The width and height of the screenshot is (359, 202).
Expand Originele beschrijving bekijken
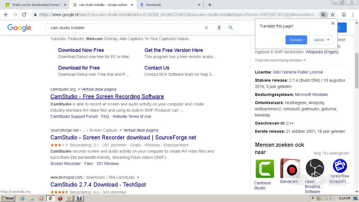click(x=280, y=60)
